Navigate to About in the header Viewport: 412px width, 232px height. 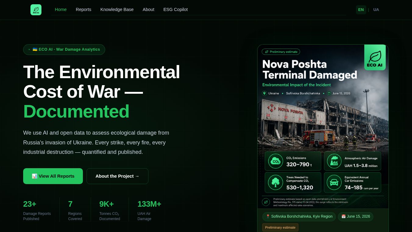point(148,9)
